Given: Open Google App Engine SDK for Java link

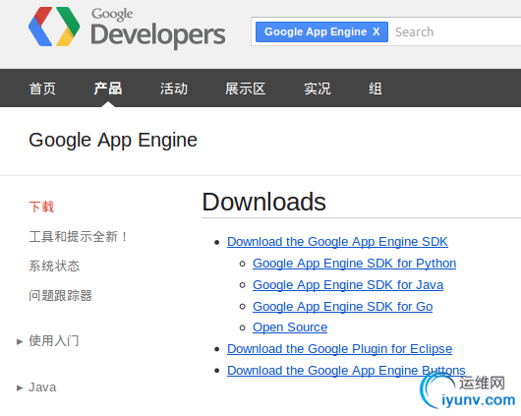Looking at the screenshot, I should pos(348,285).
